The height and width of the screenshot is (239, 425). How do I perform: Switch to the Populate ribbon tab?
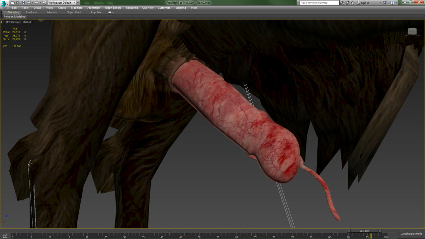coord(96,12)
